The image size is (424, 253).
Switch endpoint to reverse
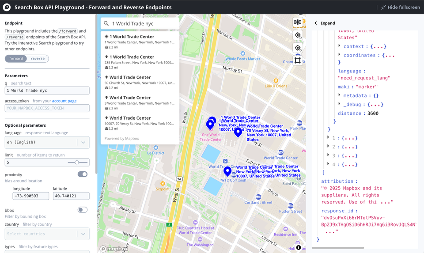pos(38,59)
